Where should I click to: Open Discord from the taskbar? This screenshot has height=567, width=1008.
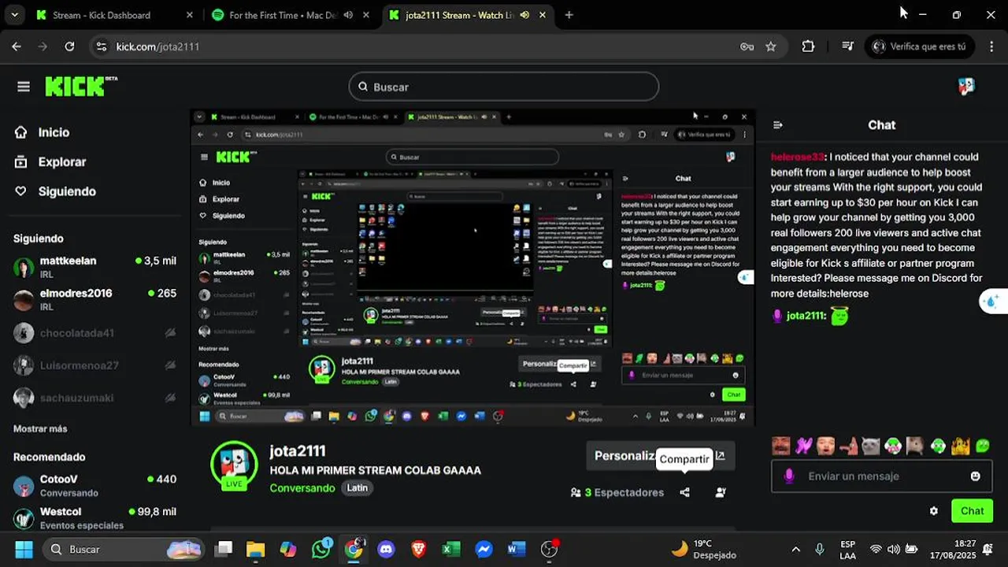[x=386, y=549]
